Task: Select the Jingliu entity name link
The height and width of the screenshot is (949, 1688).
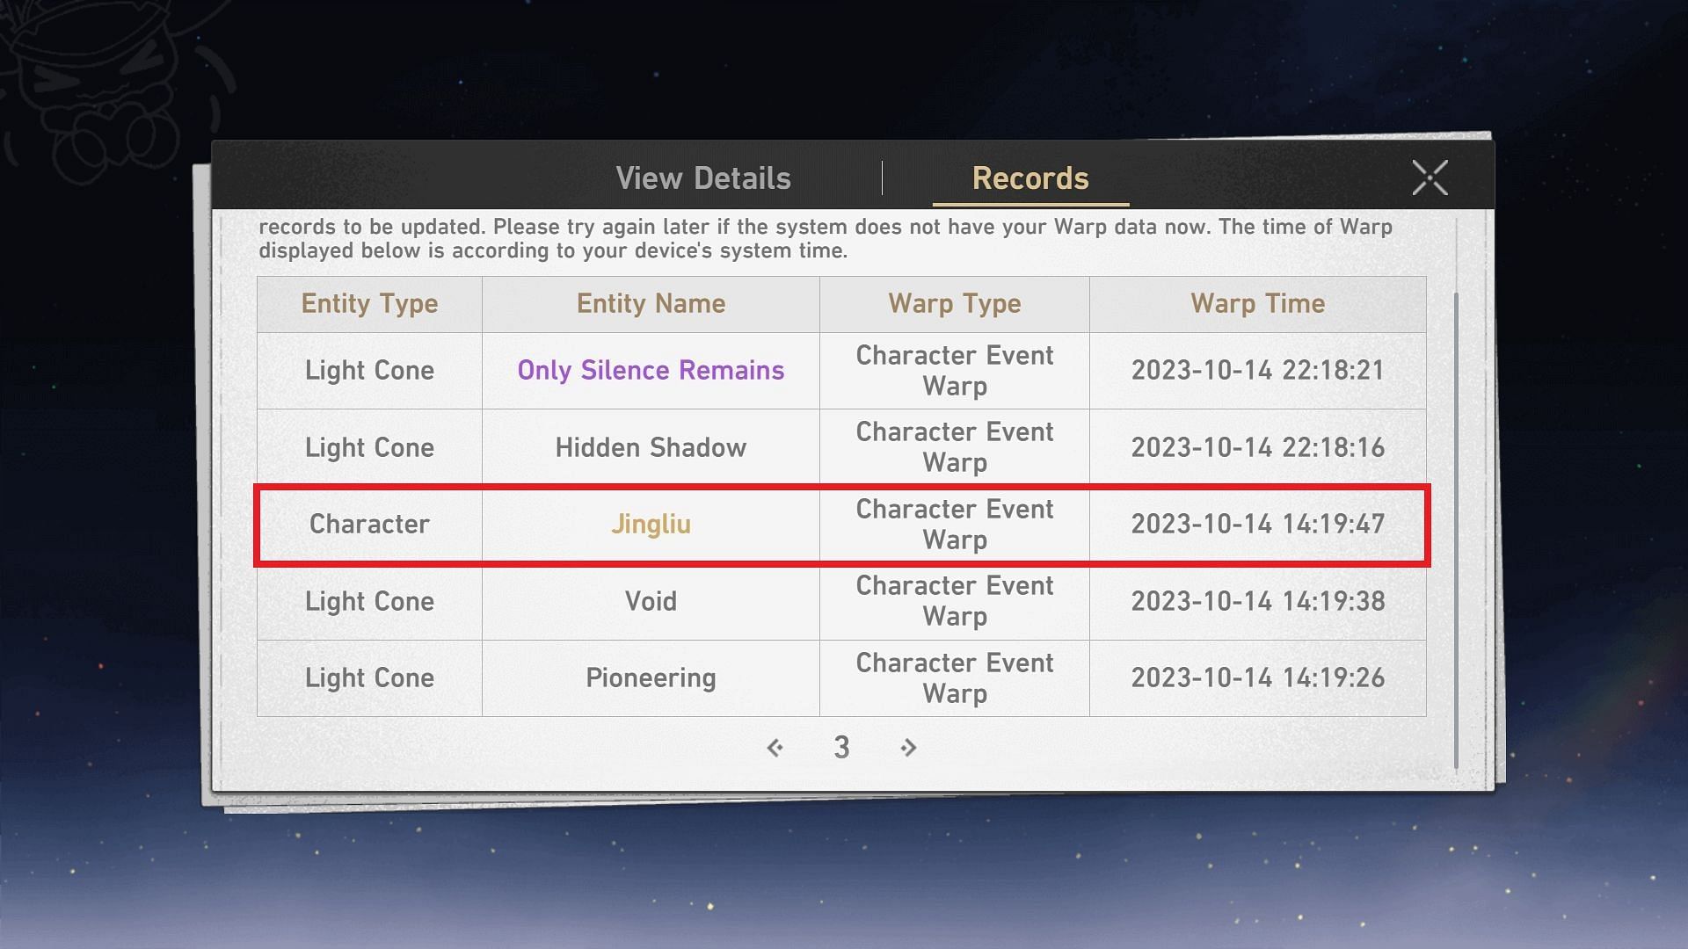Action: click(x=651, y=523)
